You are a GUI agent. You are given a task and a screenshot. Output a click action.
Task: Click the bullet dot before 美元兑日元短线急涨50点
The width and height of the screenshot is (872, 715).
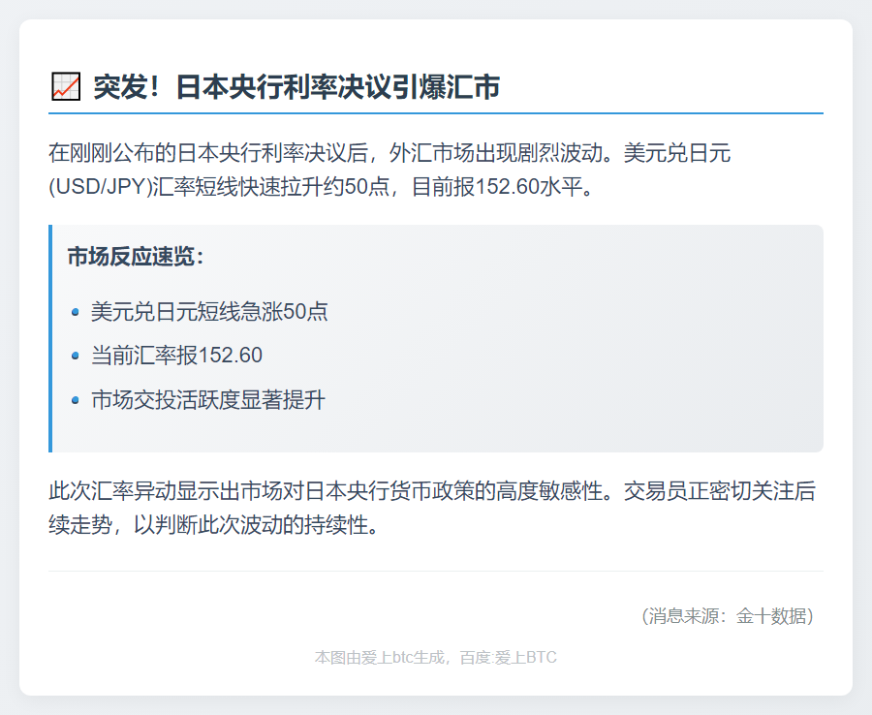click(x=76, y=312)
